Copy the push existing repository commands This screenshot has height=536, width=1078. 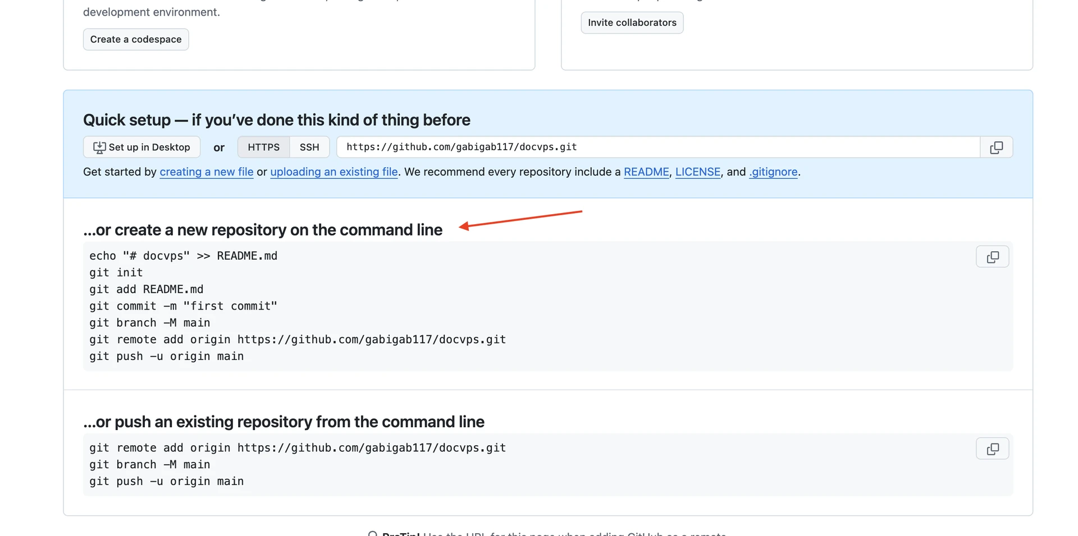click(992, 449)
